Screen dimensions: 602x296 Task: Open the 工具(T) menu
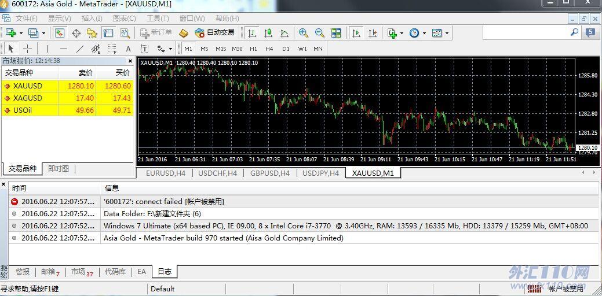(158, 18)
